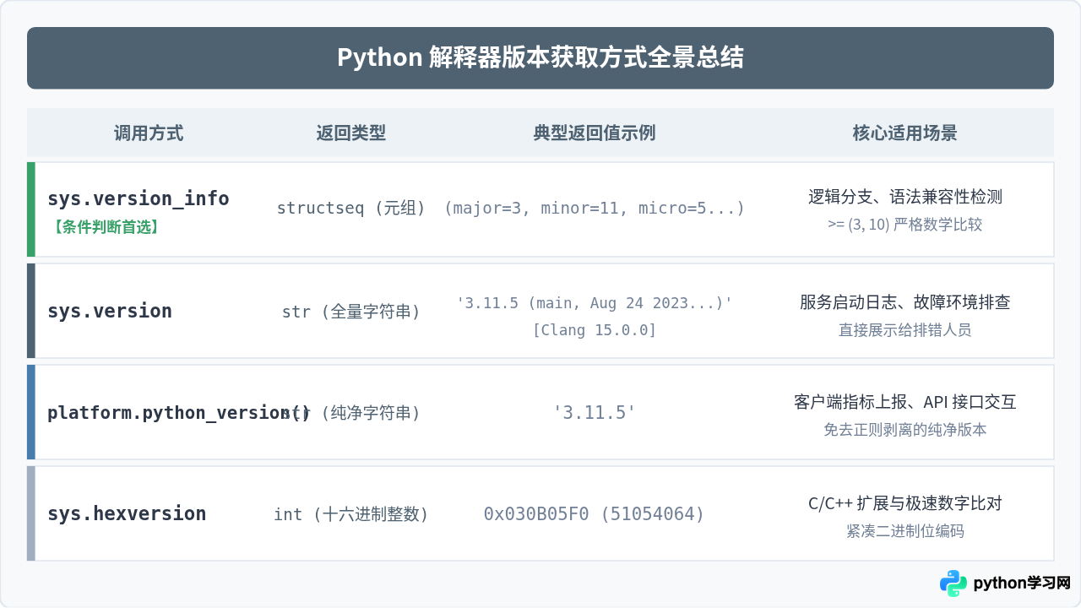This screenshot has width=1081, height=608.
Task: Click the "str (全量字符串)" return type
Action: tap(351, 312)
